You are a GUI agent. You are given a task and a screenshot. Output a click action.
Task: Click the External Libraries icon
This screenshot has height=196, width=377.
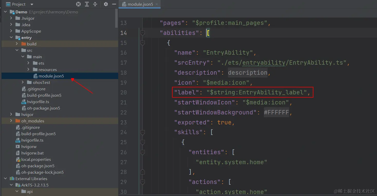pyautogui.click(x=12, y=179)
